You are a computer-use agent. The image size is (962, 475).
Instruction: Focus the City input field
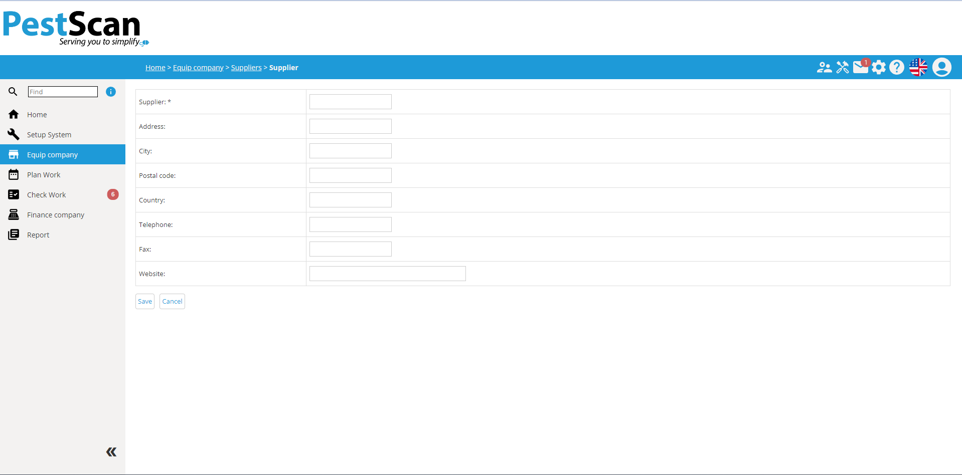coord(351,151)
